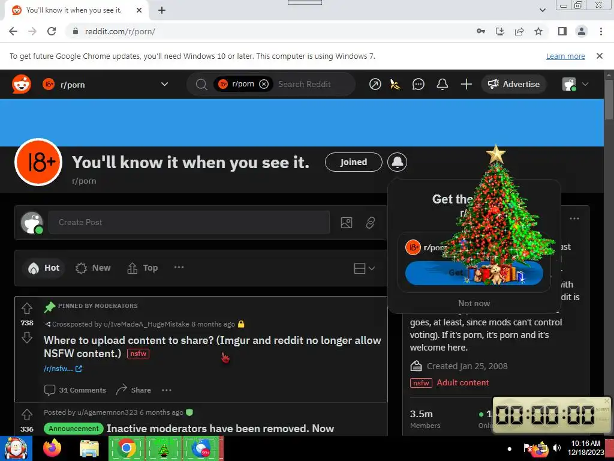This screenshot has width=614, height=461.
Task: Open Chrome profile avatar
Action: pyautogui.click(x=582, y=31)
